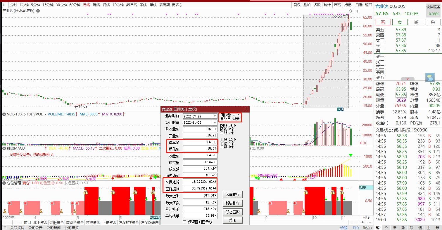Click the X10 volume scale label
Screen dimensions: 442x230
click(x=362, y=143)
